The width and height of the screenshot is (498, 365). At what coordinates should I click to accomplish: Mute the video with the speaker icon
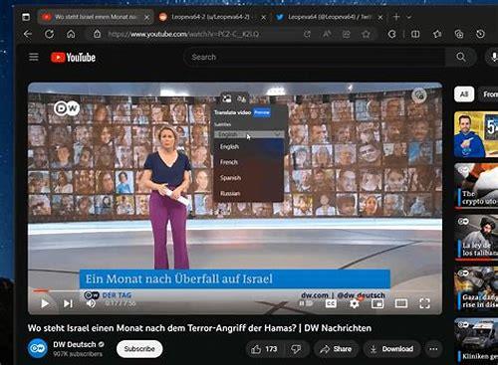[91, 303]
